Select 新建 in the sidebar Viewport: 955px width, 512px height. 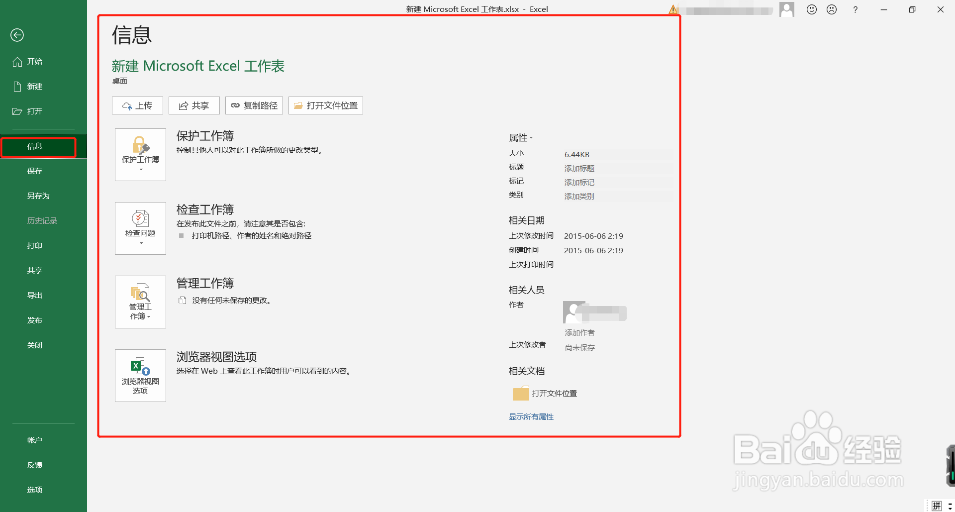click(x=43, y=87)
